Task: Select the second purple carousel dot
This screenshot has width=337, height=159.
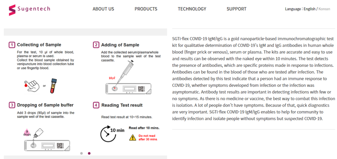Action: click(x=89, y=153)
